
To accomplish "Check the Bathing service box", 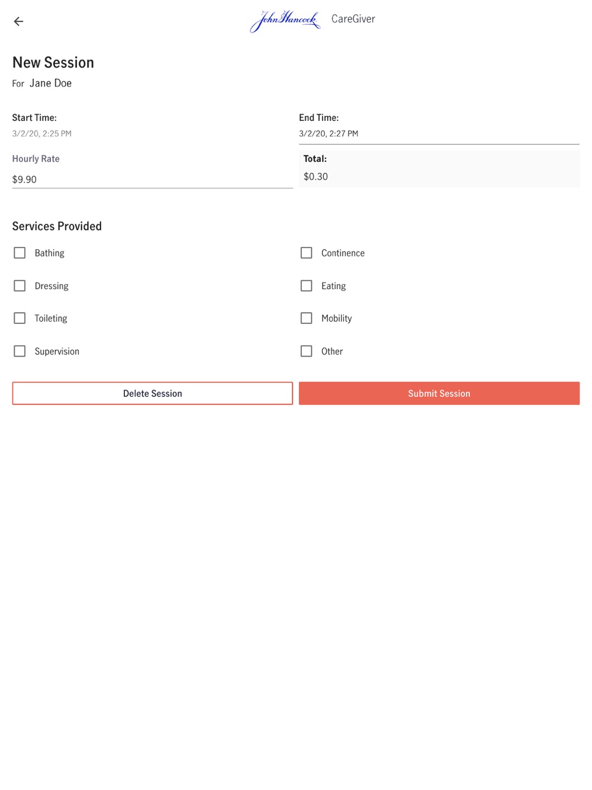I will tap(20, 253).
